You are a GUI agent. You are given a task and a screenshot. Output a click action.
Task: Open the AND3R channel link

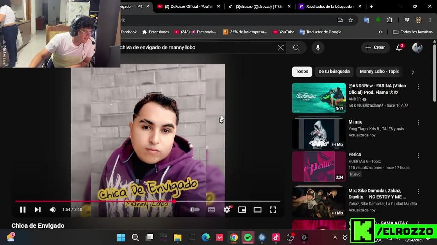[354, 99]
